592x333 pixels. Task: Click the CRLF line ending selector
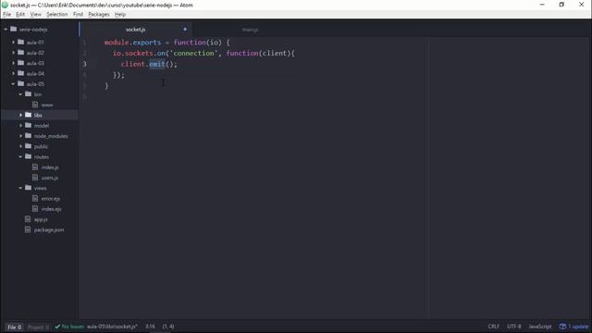point(493,327)
